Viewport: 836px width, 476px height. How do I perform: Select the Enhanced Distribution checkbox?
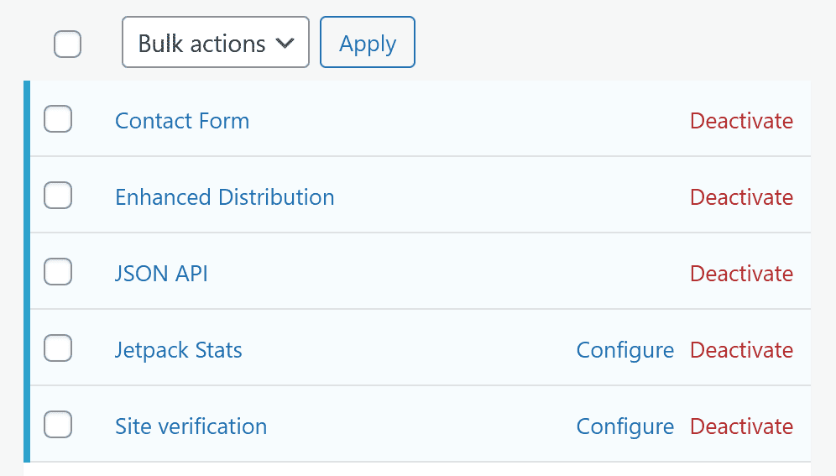click(58, 195)
